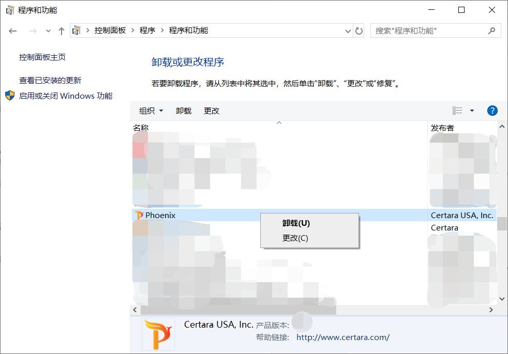Close the 程序和功能 window
The height and width of the screenshot is (354, 508).
click(492, 10)
